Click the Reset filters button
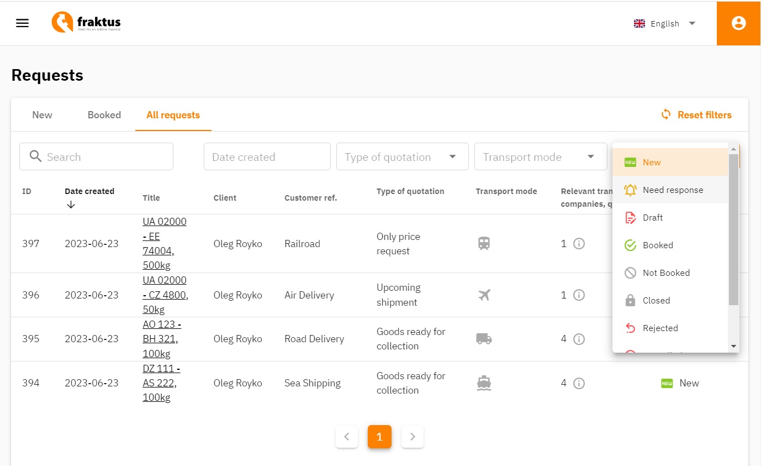 pyautogui.click(x=696, y=114)
